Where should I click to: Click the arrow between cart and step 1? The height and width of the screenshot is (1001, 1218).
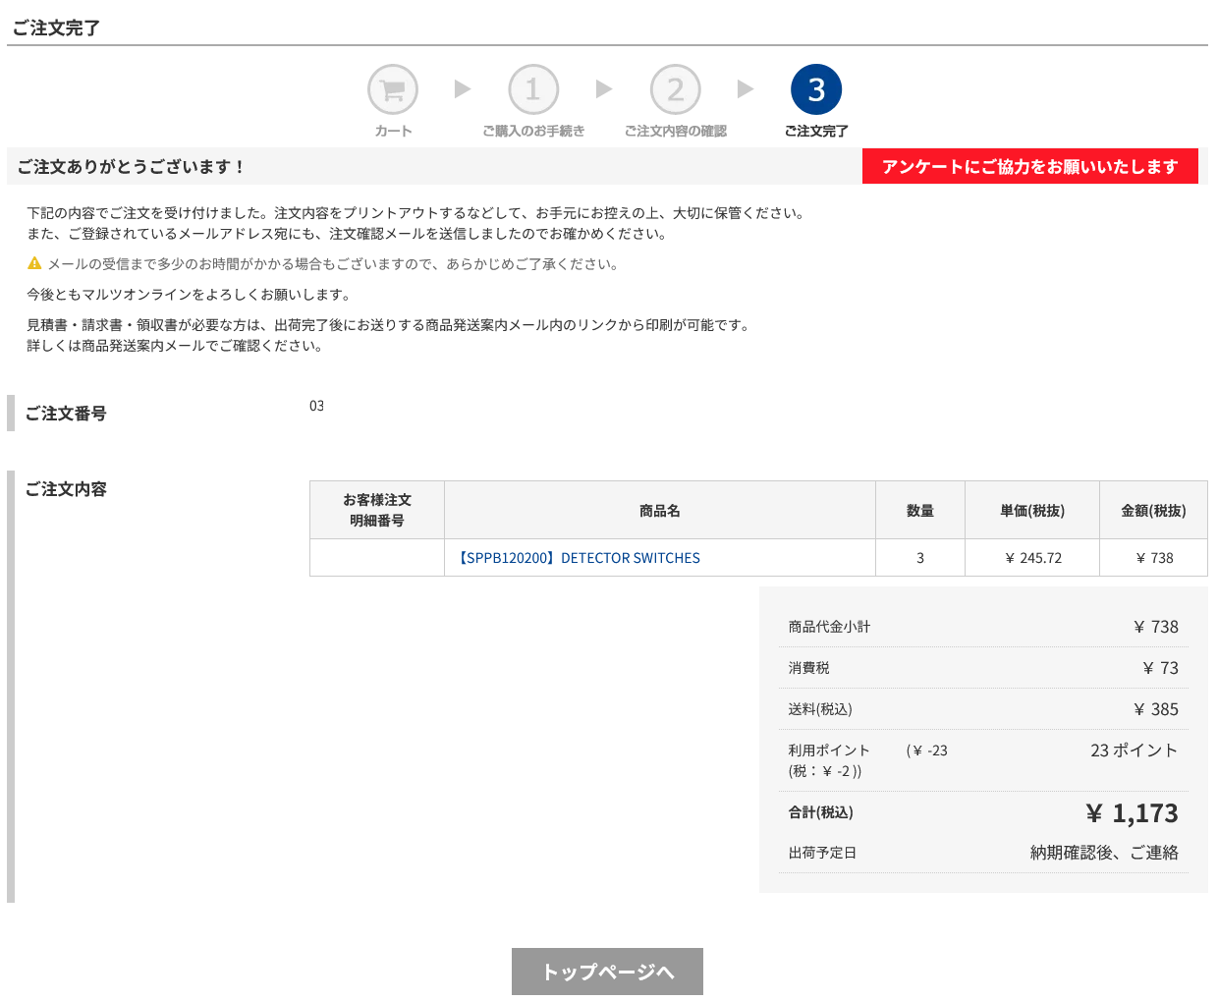coord(463,89)
